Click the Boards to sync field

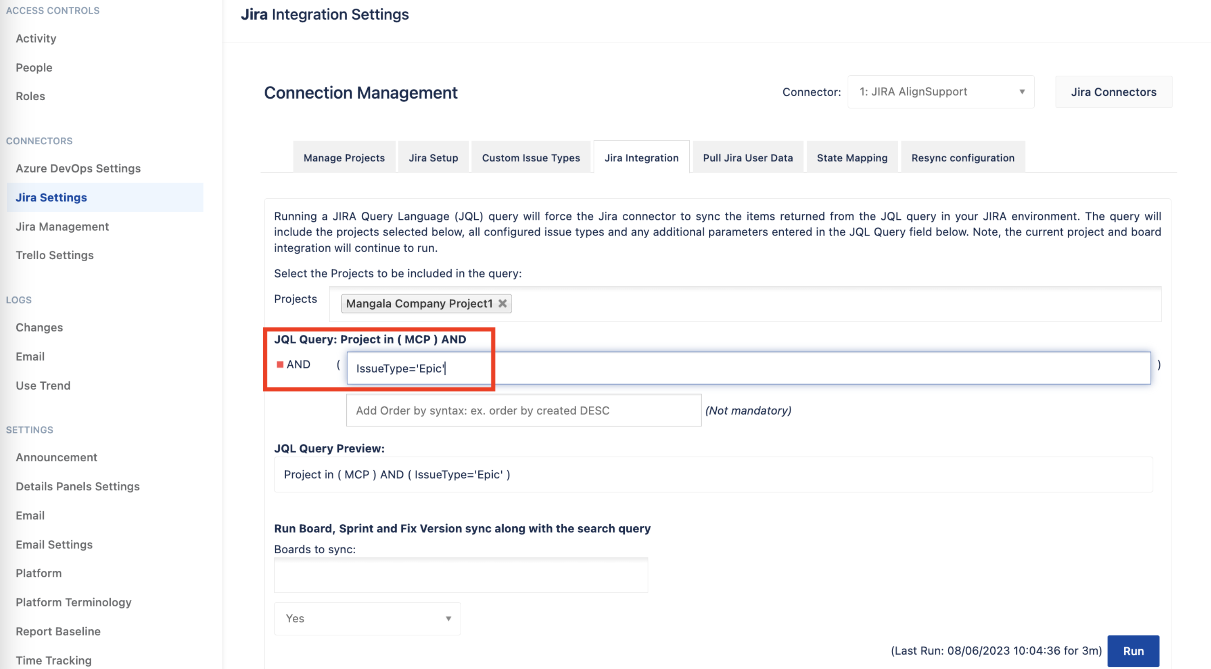[461, 575]
